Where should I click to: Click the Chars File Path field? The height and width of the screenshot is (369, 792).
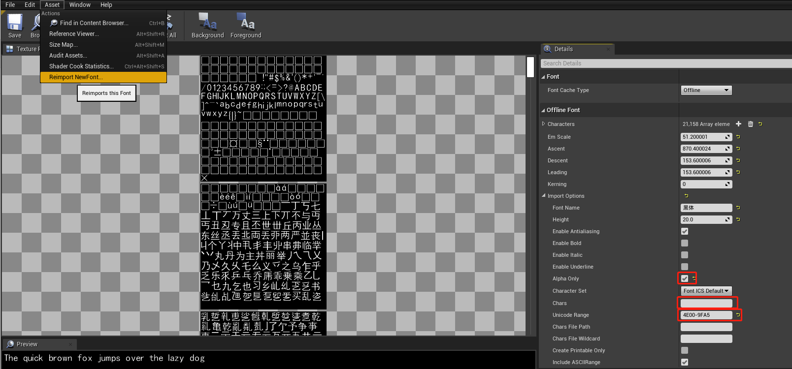pyautogui.click(x=706, y=327)
